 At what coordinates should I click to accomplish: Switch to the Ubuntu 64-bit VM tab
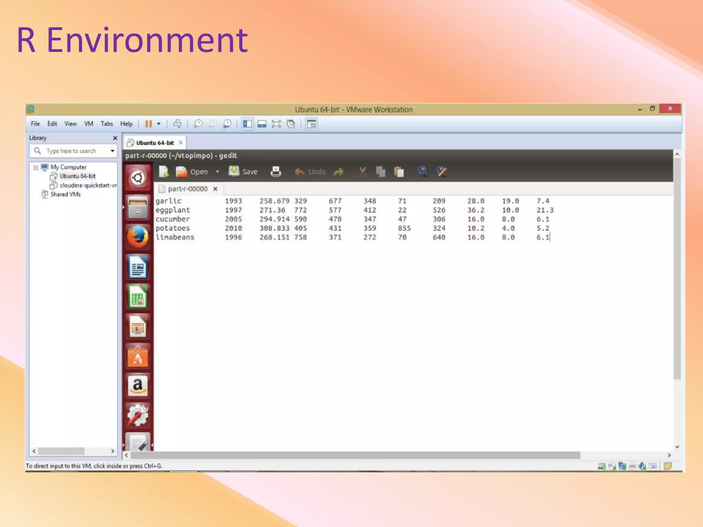tap(155, 143)
